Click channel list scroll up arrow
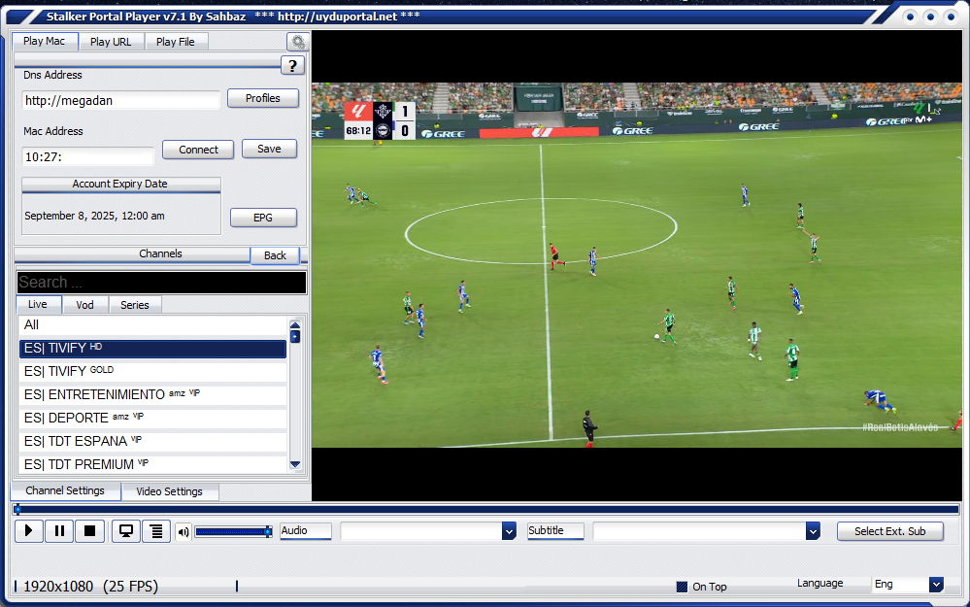The height and width of the screenshot is (607, 970). coord(295,324)
